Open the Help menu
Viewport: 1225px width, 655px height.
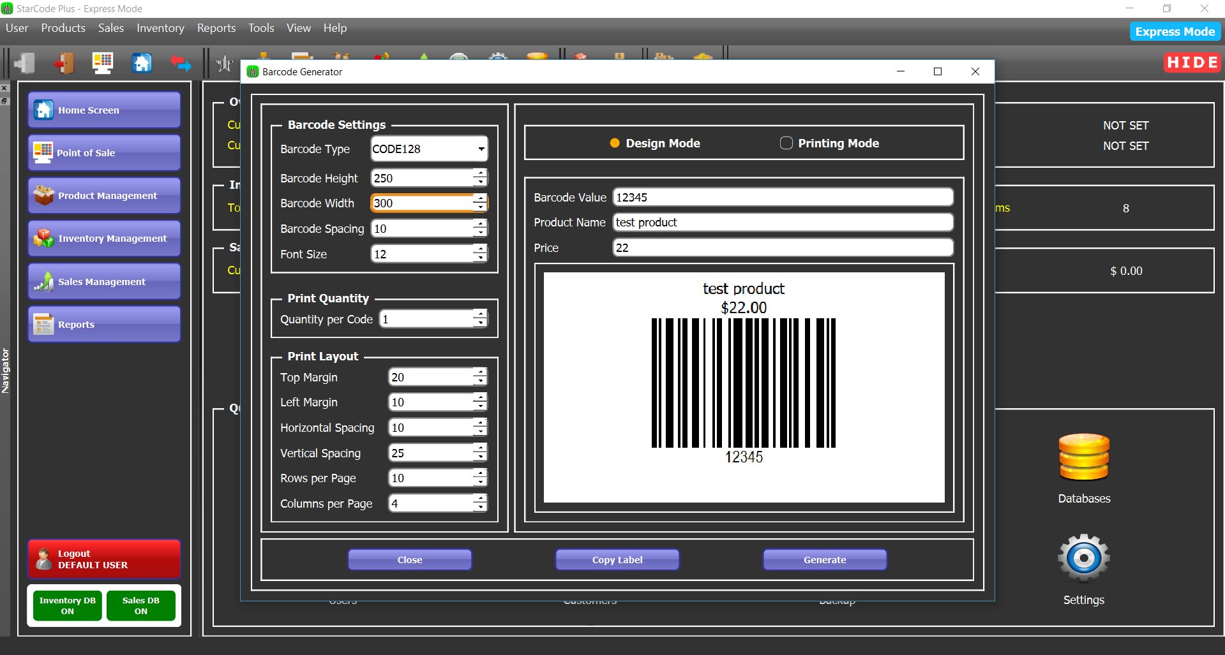(x=334, y=28)
